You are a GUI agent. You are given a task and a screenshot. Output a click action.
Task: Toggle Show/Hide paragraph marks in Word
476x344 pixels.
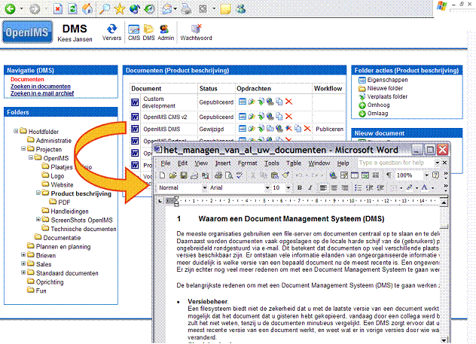tap(389, 175)
